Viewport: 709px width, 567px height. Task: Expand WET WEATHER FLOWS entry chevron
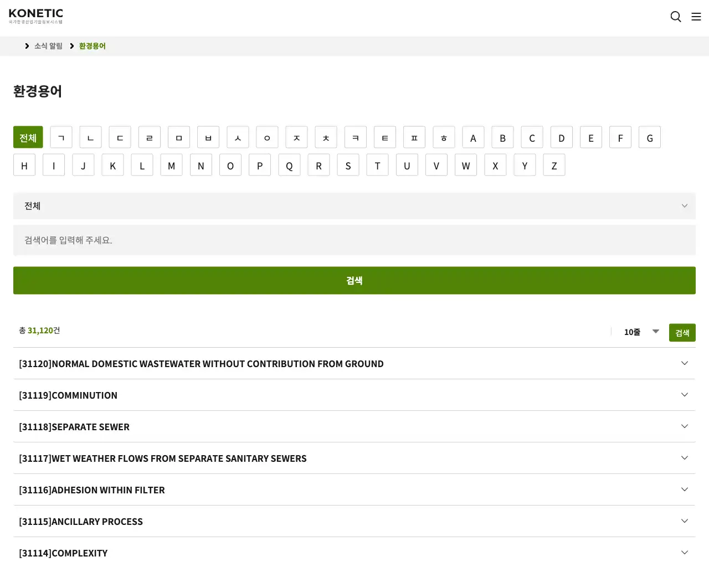pyautogui.click(x=685, y=458)
